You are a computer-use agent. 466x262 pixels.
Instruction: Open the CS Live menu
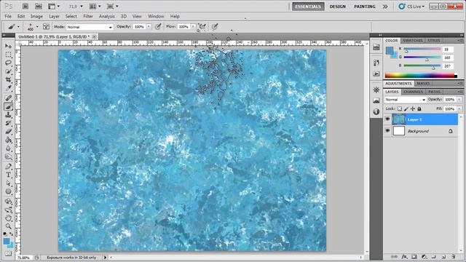412,7
